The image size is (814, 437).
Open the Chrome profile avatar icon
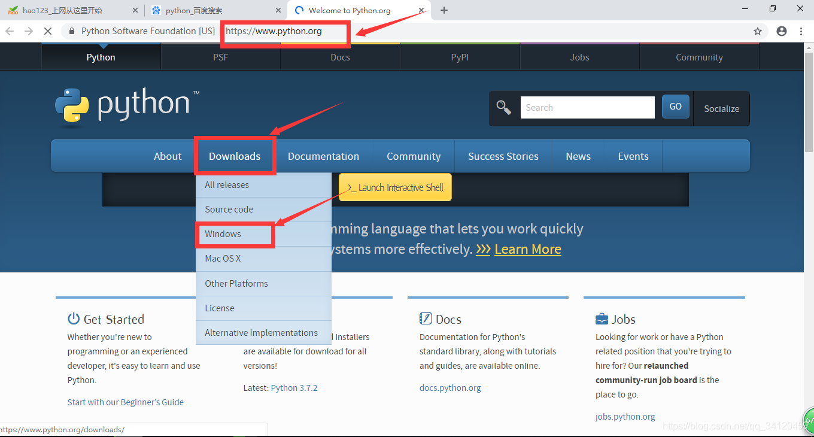[782, 31]
